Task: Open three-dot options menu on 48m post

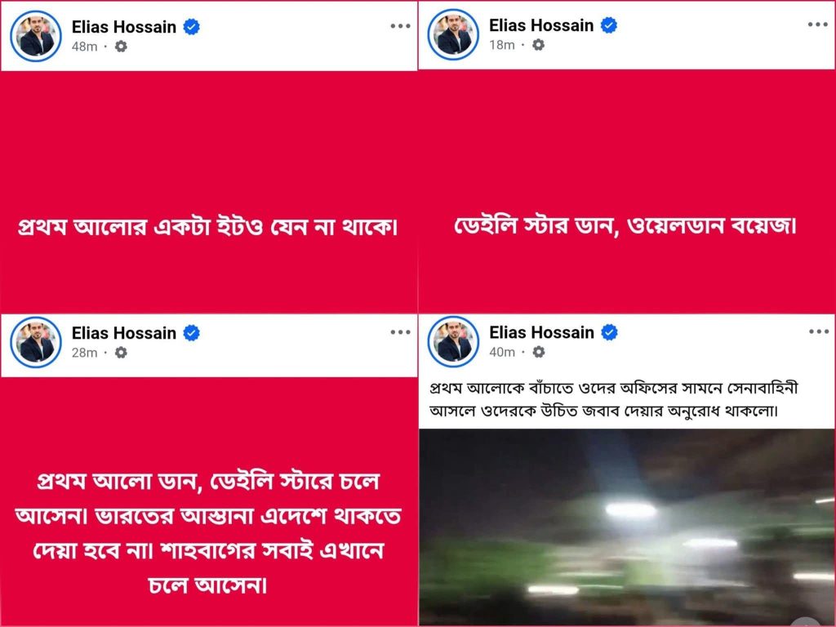Action: click(400, 25)
